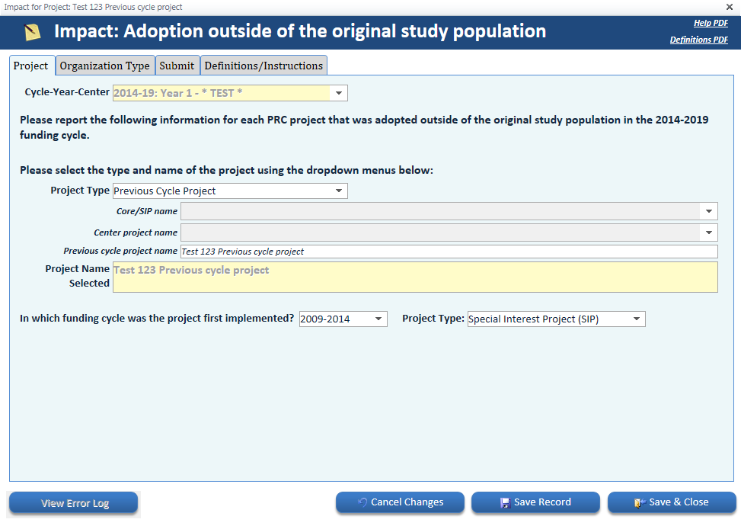Click the Center project name label
This screenshot has width=741, height=529.
[x=136, y=232]
